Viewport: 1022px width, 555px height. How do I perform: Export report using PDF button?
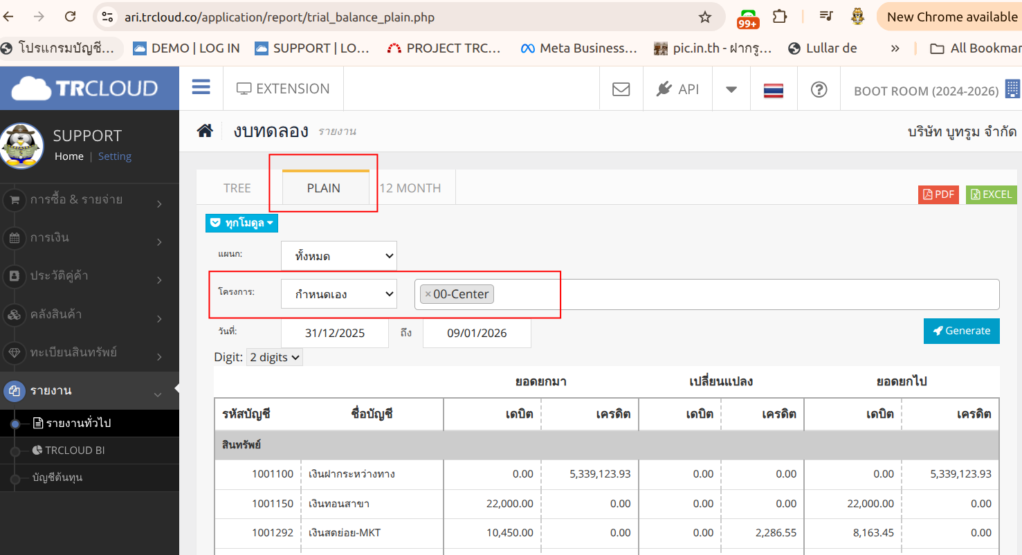pyautogui.click(x=938, y=194)
